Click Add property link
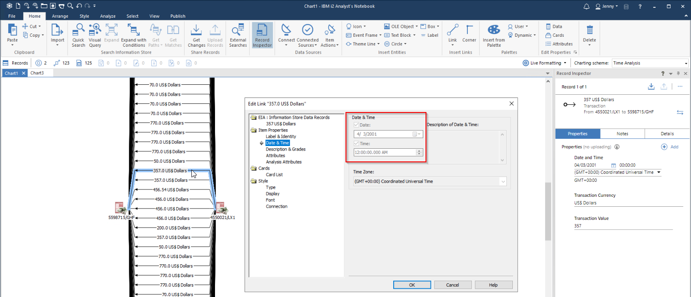Viewport: 691px width, 297px height. 670,147
